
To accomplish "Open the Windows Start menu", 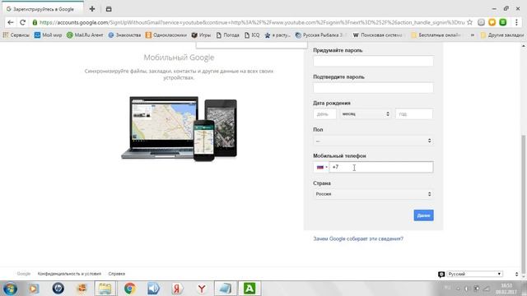I will pyautogui.click(x=10, y=289).
